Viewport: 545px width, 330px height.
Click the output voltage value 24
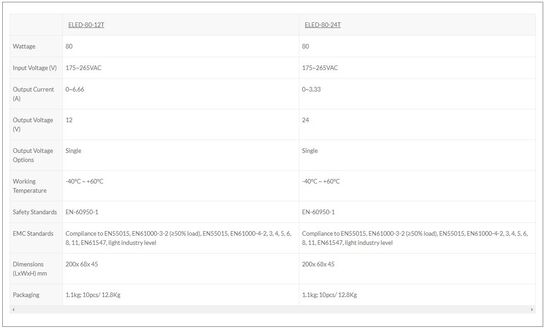[x=306, y=120]
